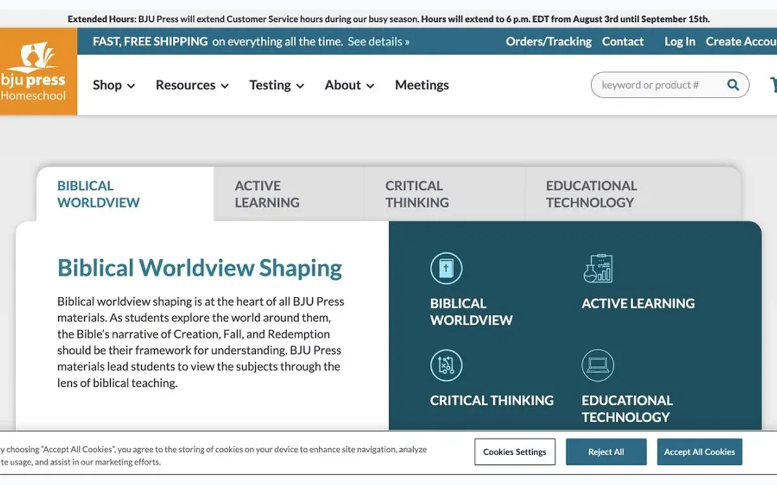Switch to the Educational Technology tab

pos(633,194)
